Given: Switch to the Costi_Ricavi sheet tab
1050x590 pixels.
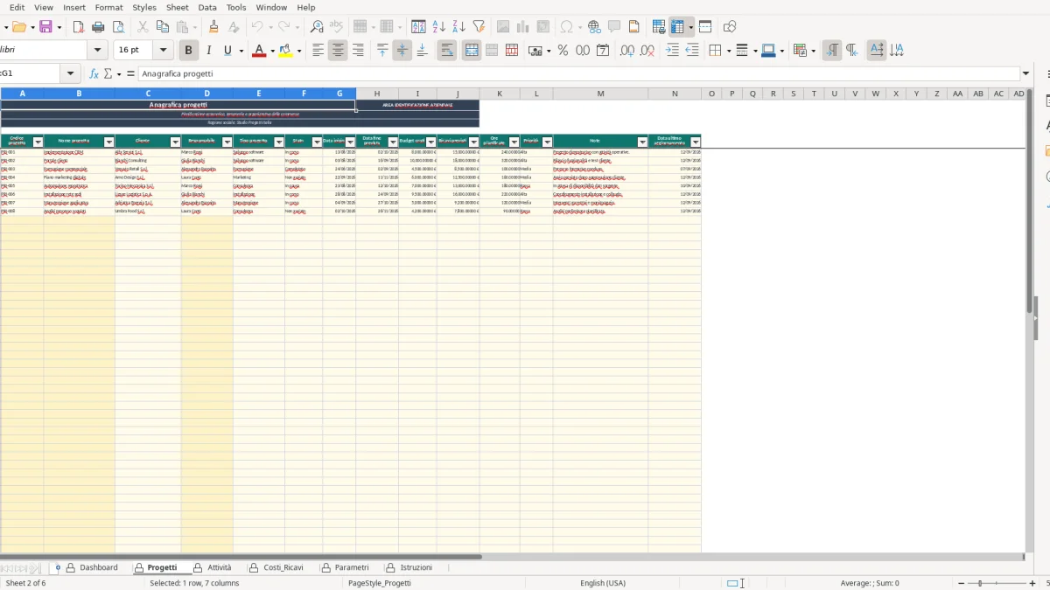Looking at the screenshot, I should tap(277, 567).
